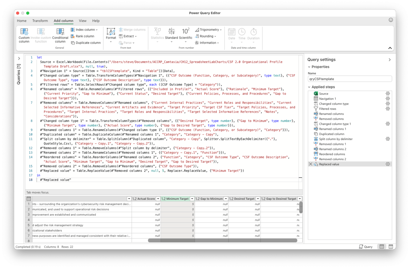Send feedback with the smiley icon
This screenshot has height=268, width=410.
[x=391, y=20]
